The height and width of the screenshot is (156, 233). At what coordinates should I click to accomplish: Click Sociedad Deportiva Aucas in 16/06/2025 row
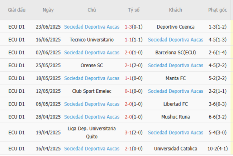176,40
